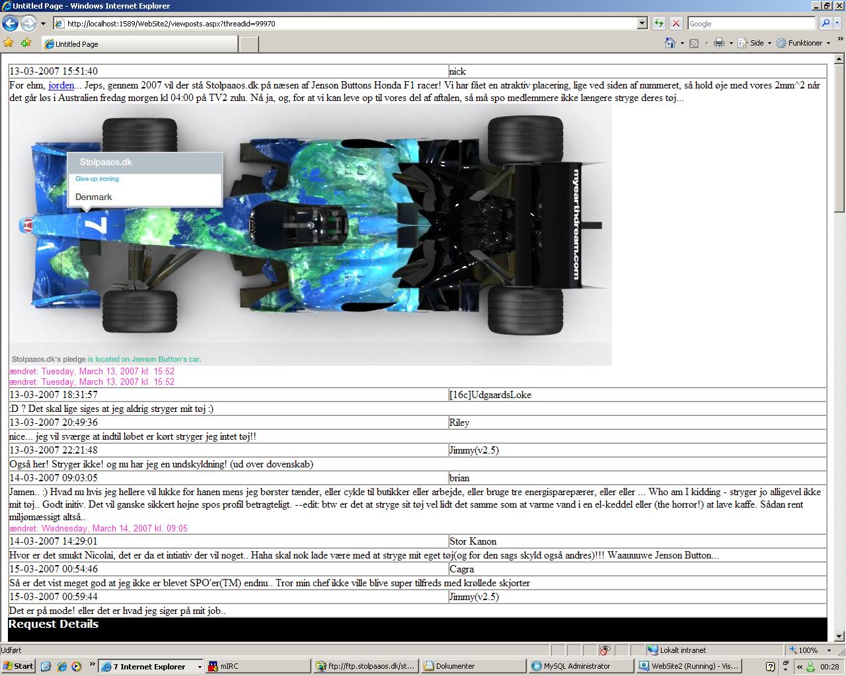Image resolution: width=846 pixels, height=676 pixels.
Task: Click poster name 'Riley'
Action: tap(459, 422)
